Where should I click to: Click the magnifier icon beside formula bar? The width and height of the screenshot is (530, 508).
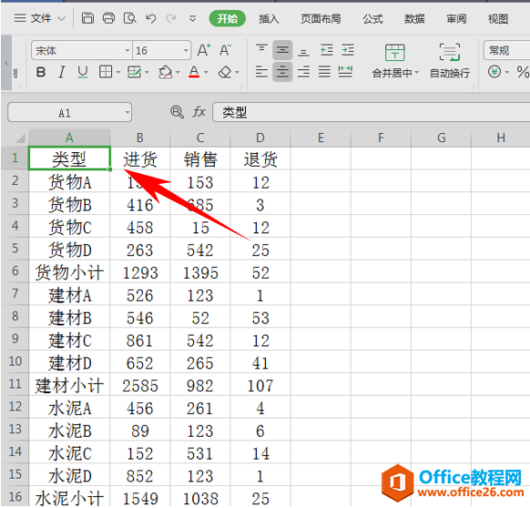click(177, 112)
